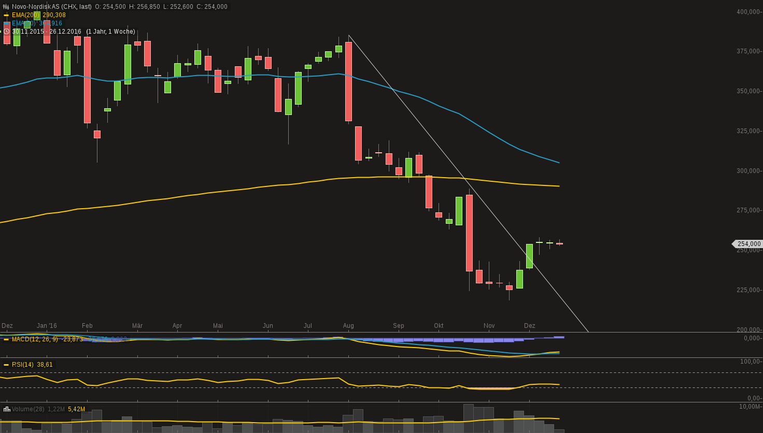Click the yellow EMA(200) legend marker
The image size is (763, 433).
tap(6, 15)
